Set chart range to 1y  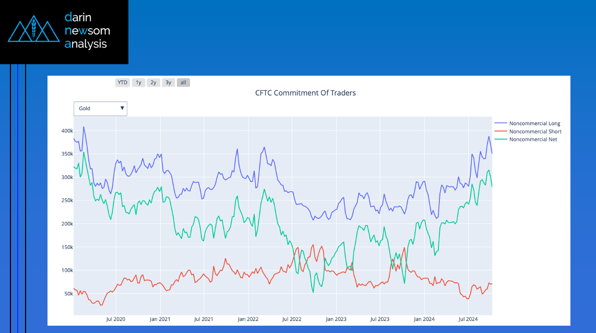[138, 82]
